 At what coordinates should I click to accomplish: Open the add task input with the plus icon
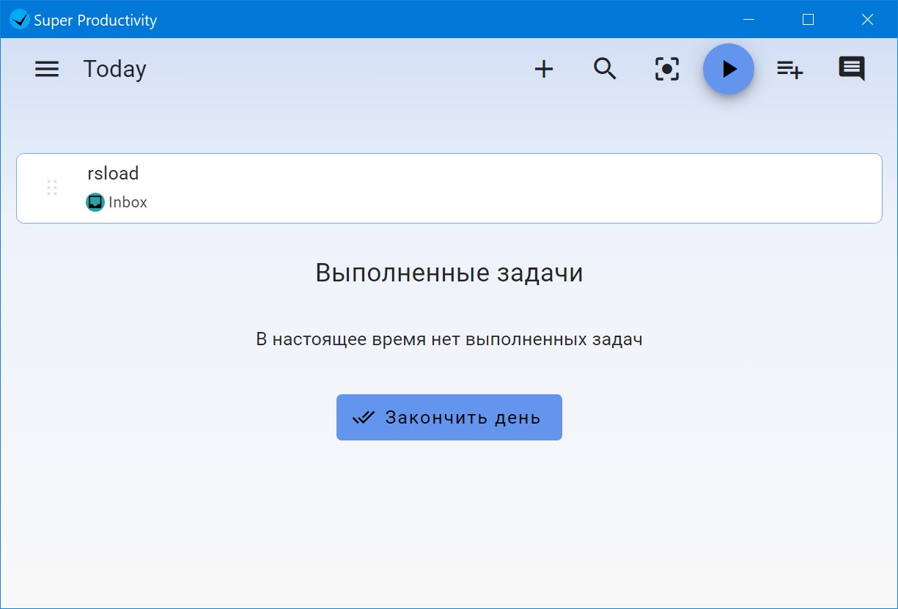point(544,69)
